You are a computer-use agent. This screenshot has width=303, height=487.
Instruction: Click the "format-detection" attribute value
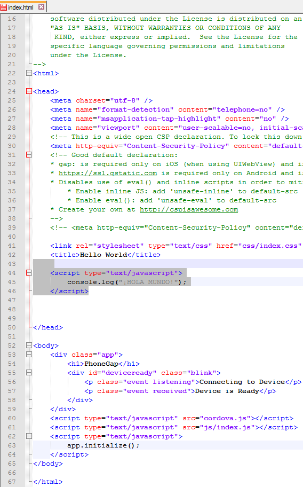[x=135, y=109]
